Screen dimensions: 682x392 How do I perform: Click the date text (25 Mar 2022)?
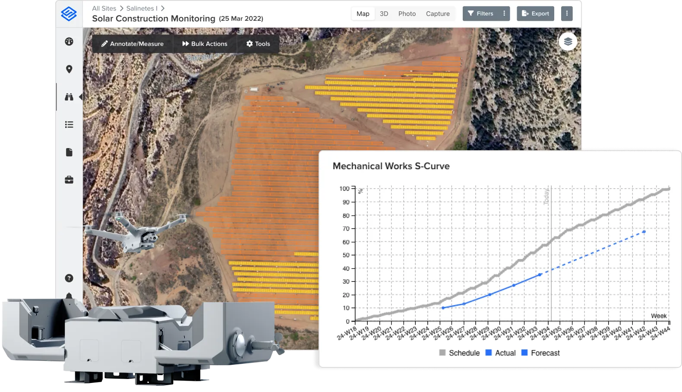pyautogui.click(x=241, y=19)
